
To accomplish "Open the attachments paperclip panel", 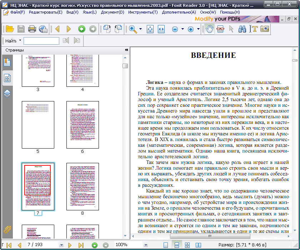I will [x=7, y=229].
